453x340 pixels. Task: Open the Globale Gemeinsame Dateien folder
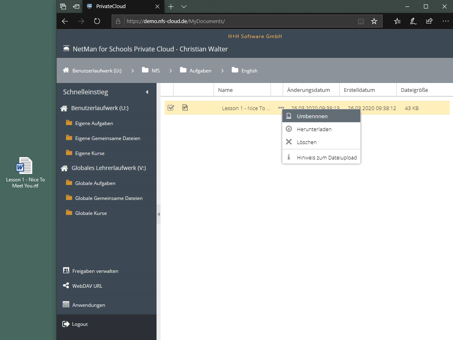(x=106, y=198)
